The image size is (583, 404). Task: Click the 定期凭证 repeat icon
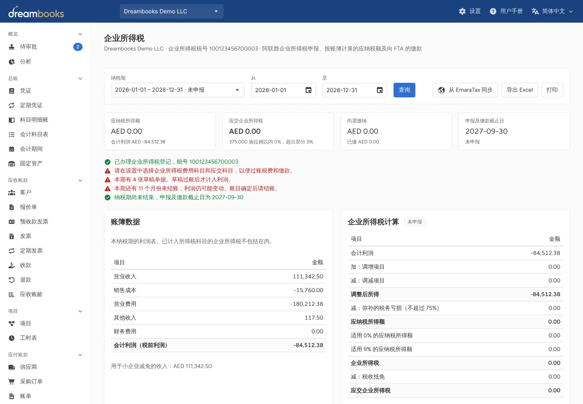tap(12, 105)
